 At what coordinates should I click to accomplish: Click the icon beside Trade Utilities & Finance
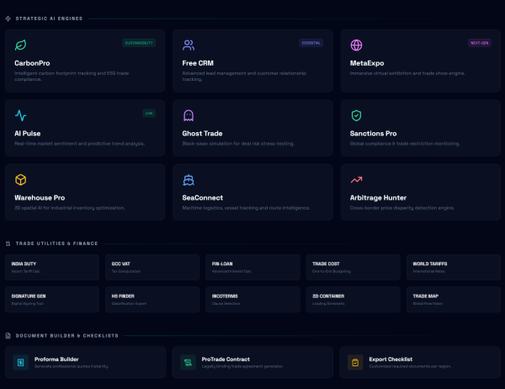(x=8, y=243)
